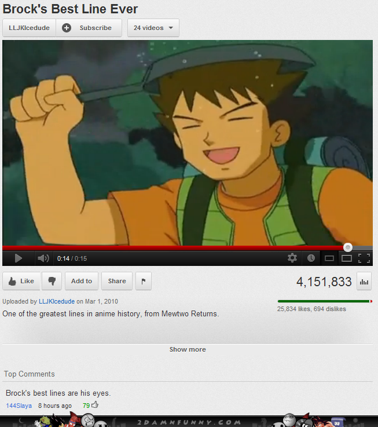Dislike the video with thumbs down
The width and height of the screenshot is (378, 427).
52,281
